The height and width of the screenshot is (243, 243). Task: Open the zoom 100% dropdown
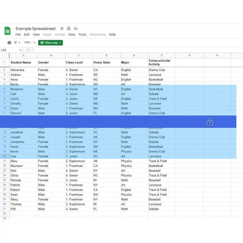click(29, 43)
